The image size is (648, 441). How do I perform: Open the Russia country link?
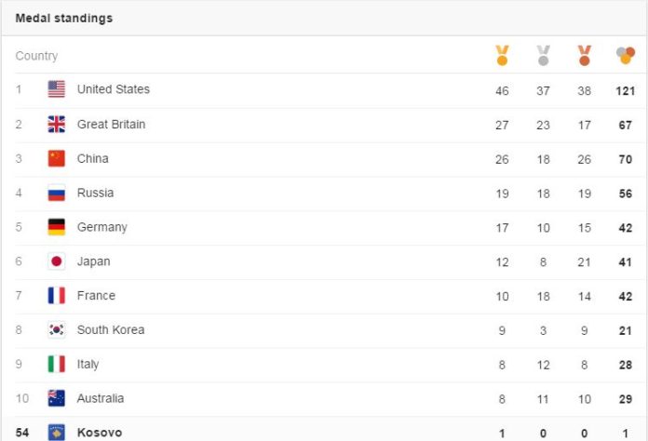pos(95,193)
